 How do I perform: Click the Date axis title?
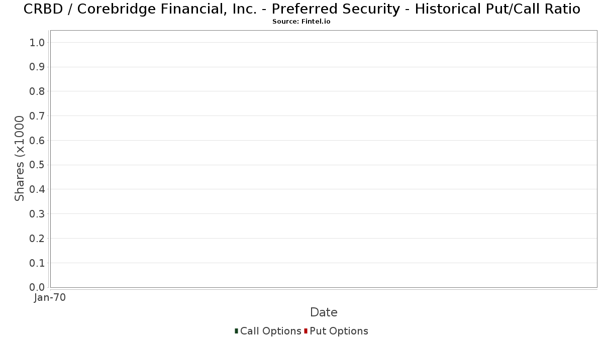click(324, 312)
